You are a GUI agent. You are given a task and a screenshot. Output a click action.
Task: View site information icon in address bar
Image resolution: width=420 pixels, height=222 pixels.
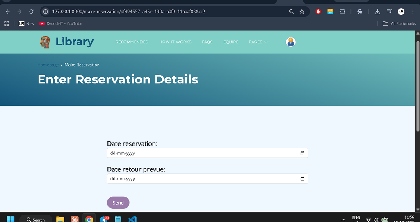click(x=46, y=12)
